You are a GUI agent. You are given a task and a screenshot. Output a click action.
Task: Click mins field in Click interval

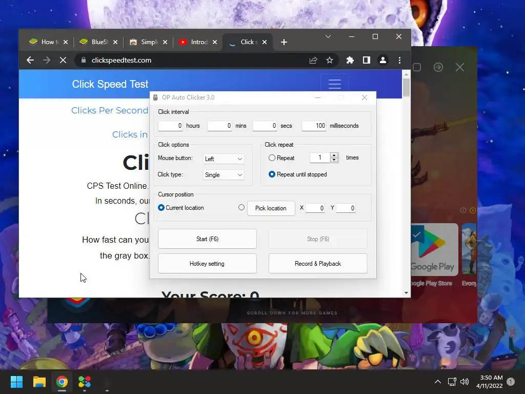coord(219,126)
